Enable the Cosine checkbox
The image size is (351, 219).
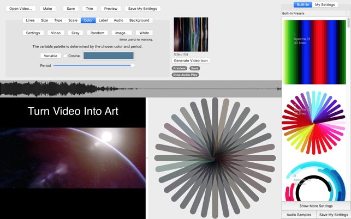[66, 56]
